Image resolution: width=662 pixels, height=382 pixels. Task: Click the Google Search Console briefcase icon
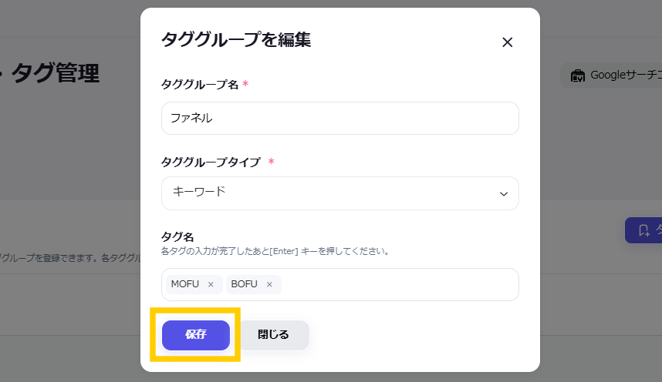pyautogui.click(x=576, y=75)
